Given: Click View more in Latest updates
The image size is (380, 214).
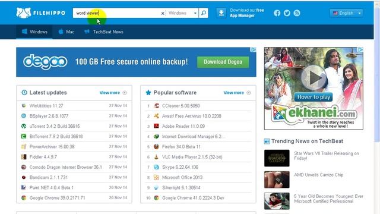Looking at the screenshot, I should pyautogui.click(x=109, y=93).
